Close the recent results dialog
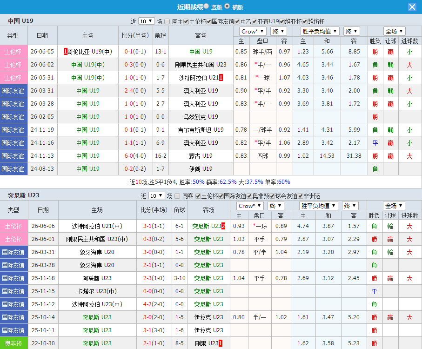 tap(412, 7)
